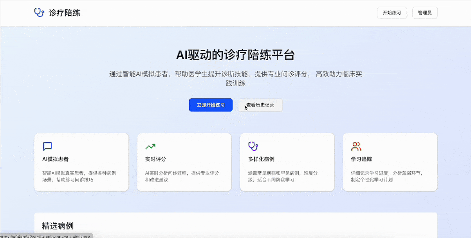The height and width of the screenshot is (238, 471).
Task: Select the 多样化病例 card title
Action: pyautogui.click(x=262, y=159)
